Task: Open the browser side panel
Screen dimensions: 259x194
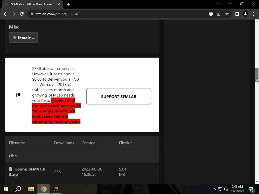Action: pyautogui.click(x=237, y=14)
